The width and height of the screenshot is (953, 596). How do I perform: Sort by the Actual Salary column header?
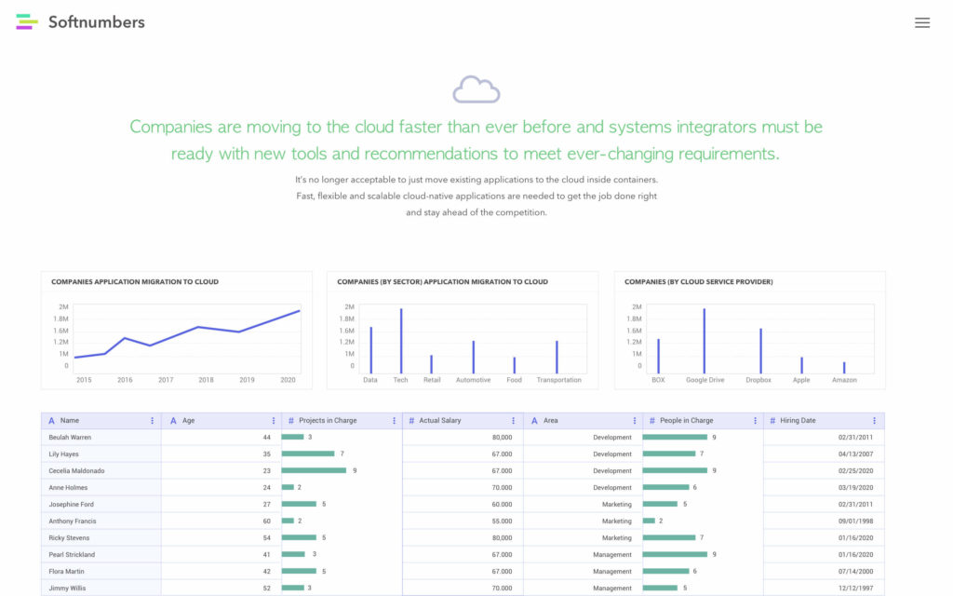pyautogui.click(x=440, y=421)
